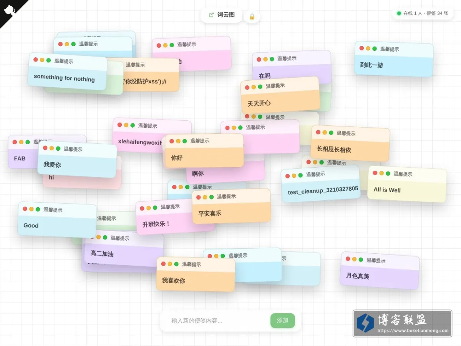This screenshot has height=346, width=461.
Task: Click red dot on Good note
Action: coord(25,209)
